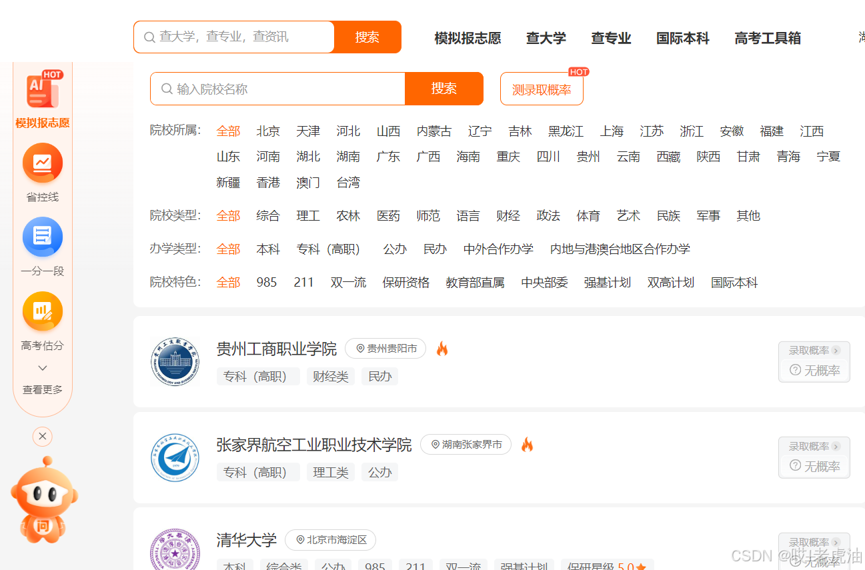Filter schools by 四川 region

point(548,157)
